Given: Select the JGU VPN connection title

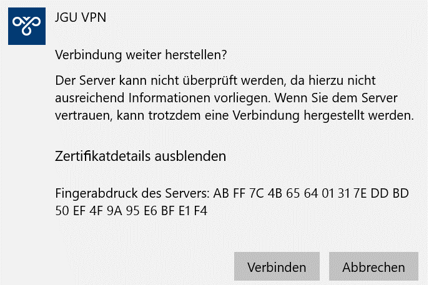Looking at the screenshot, I should pos(81,17).
